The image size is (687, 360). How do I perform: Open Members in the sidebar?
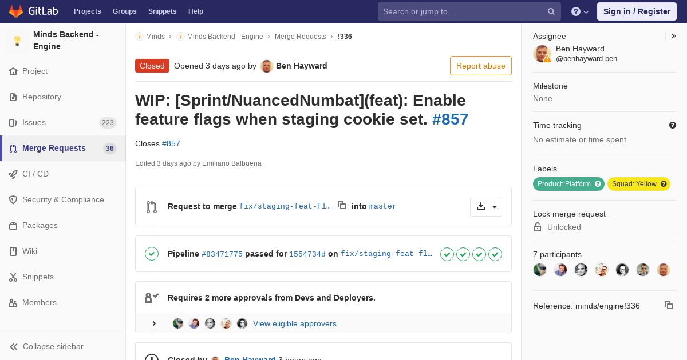[x=63, y=302]
